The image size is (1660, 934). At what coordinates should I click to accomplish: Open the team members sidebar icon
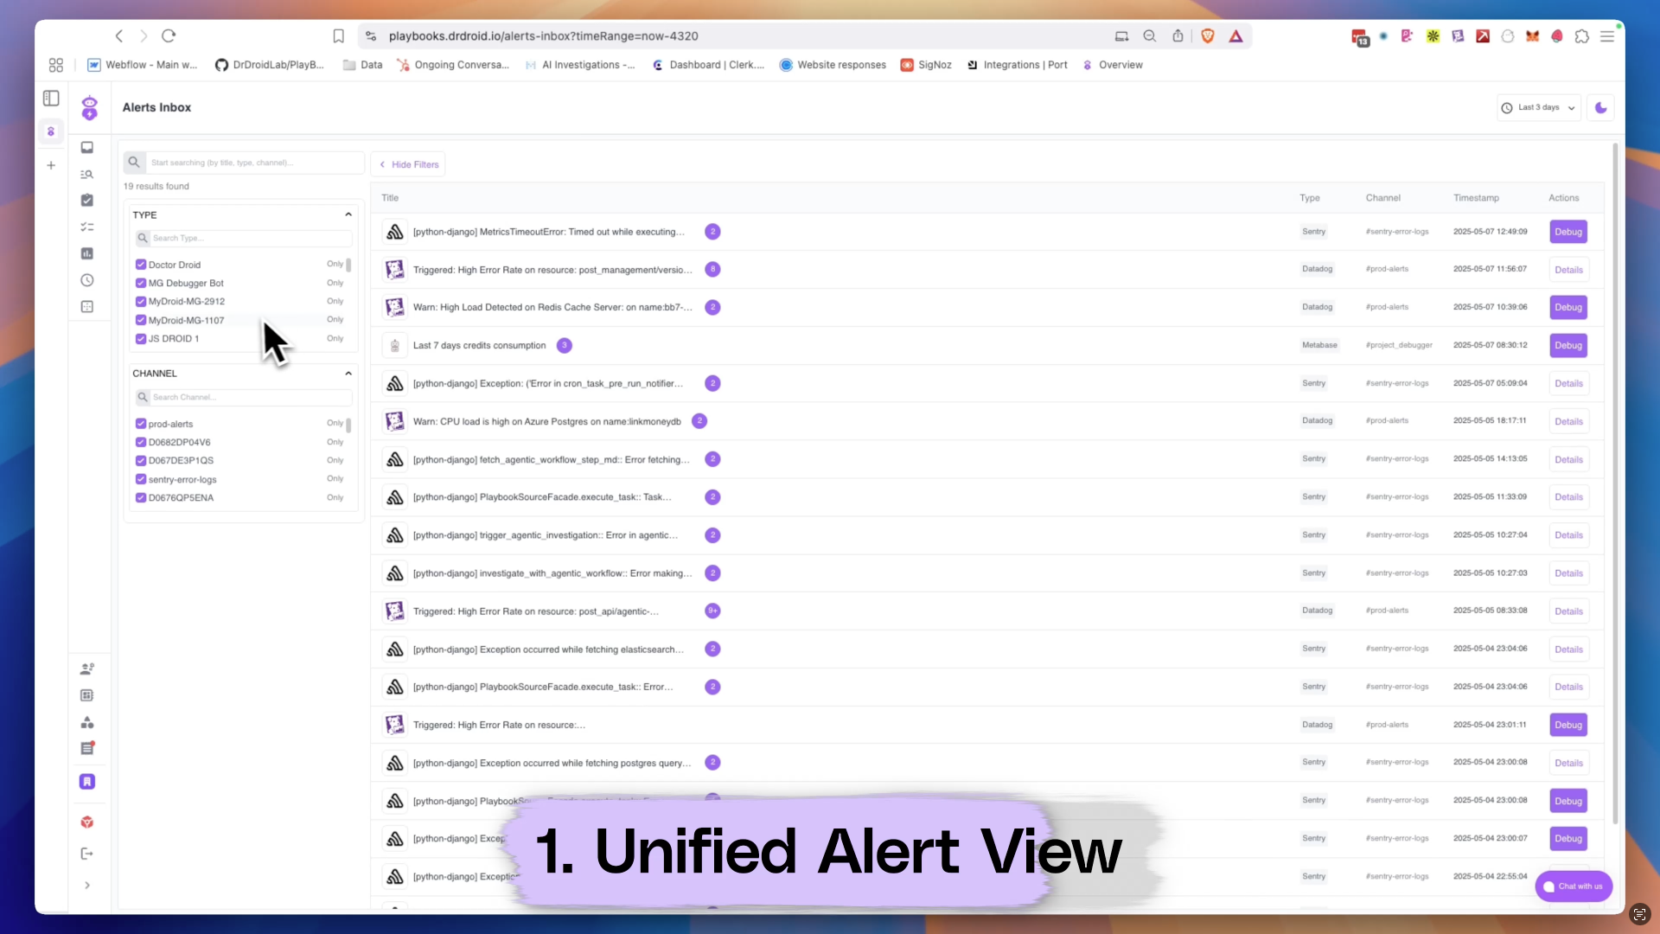point(87,669)
